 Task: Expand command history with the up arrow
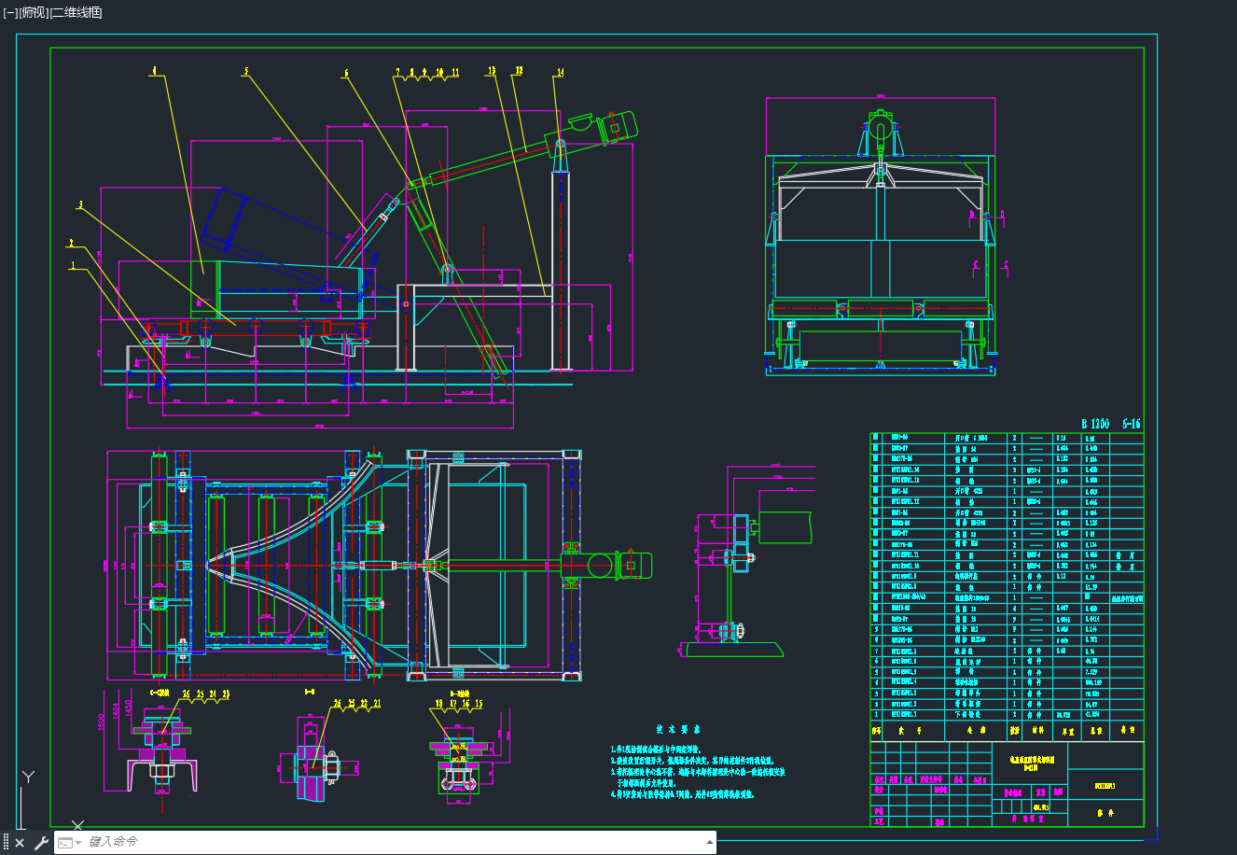[711, 842]
